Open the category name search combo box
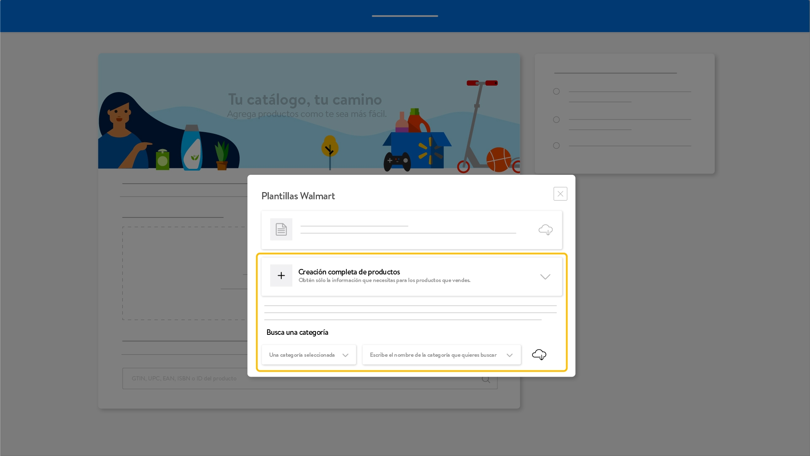The image size is (810, 456). [441, 355]
